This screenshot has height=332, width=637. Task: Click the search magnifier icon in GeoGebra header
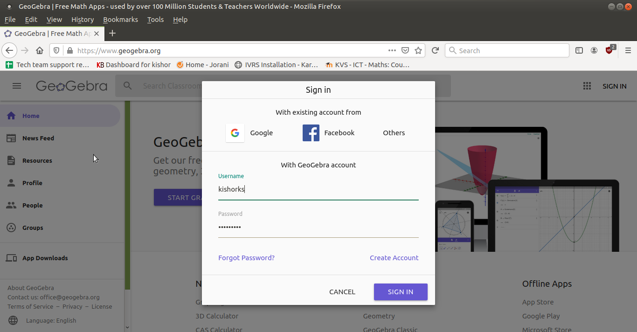pos(127,86)
